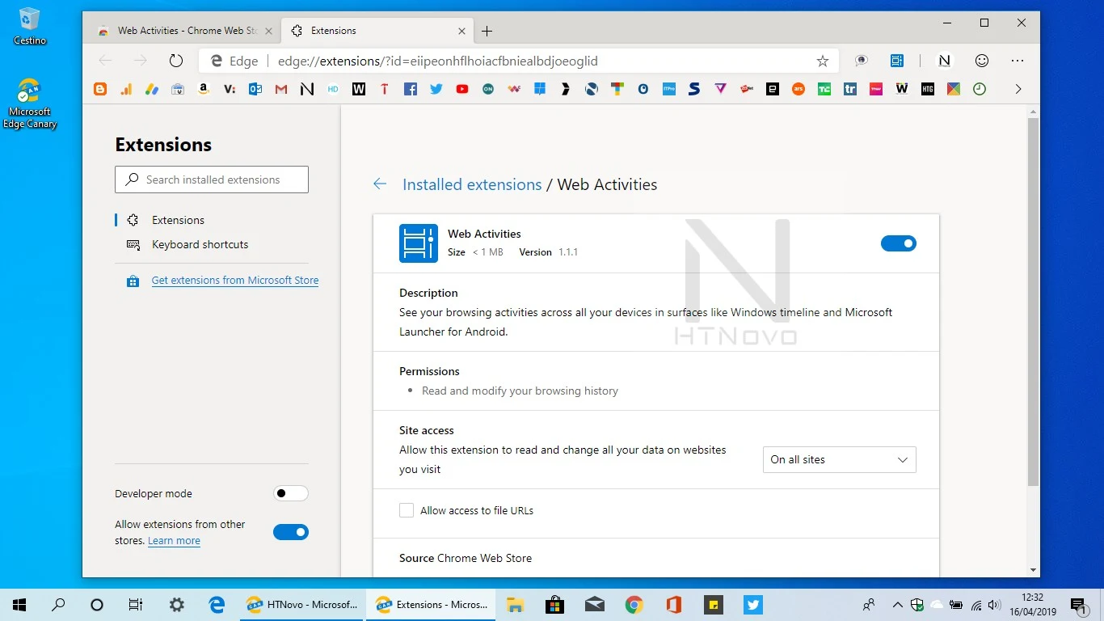
Task: Switch to Web Activities Chrome Web Store tab
Action: 184,31
